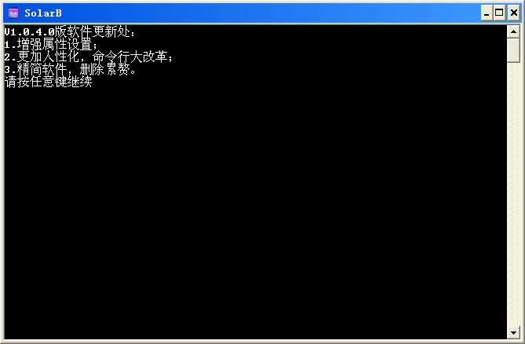The image size is (525, 344).
Task: Minimize the SolarB window
Action: tap(487, 13)
